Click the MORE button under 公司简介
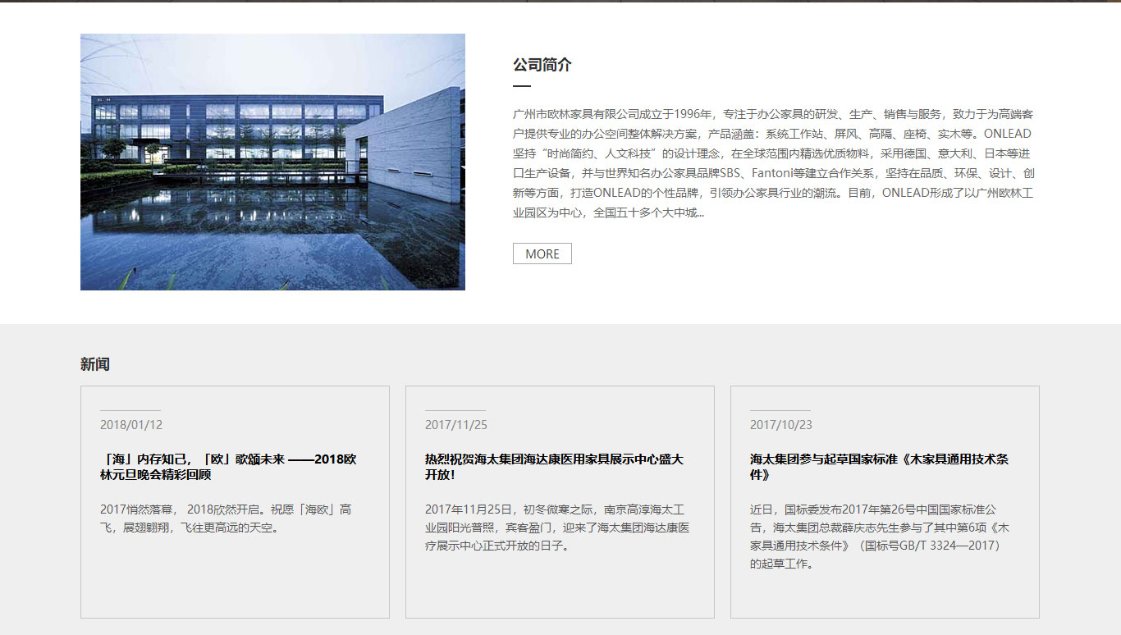This screenshot has width=1121, height=635. pyautogui.click(x=541, y=254)
